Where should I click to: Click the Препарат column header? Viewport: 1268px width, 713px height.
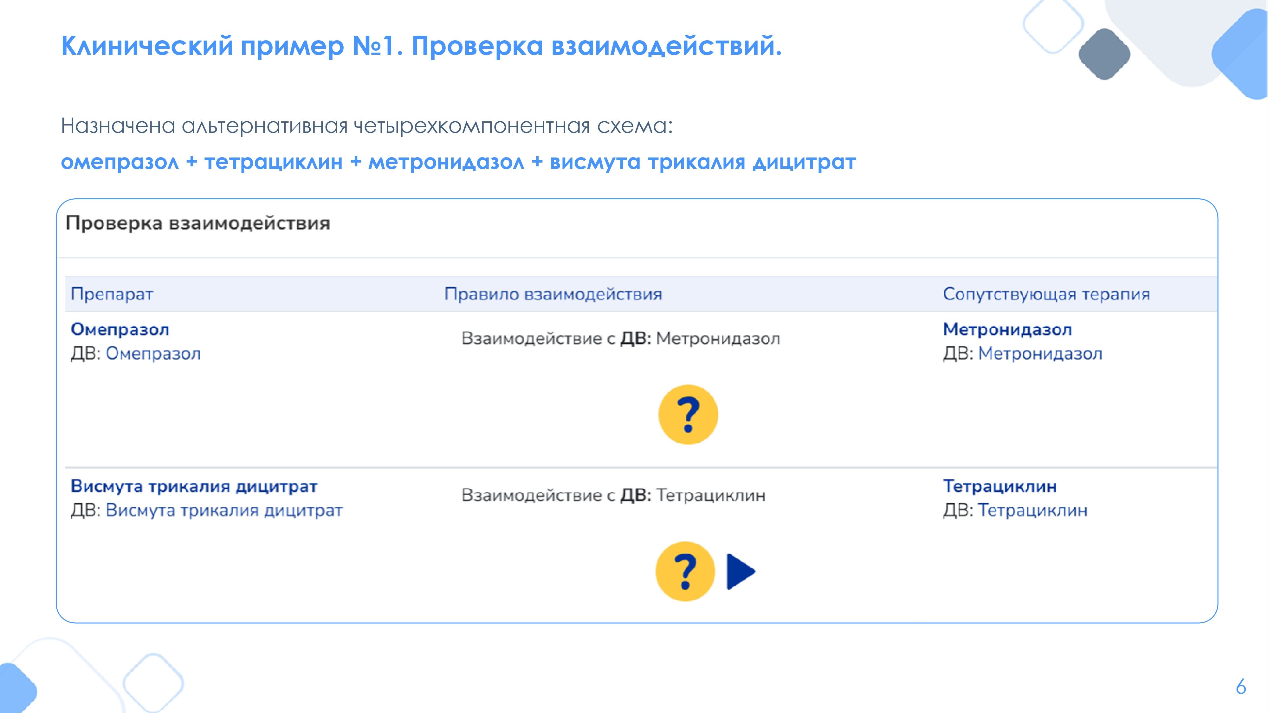pos(112,294)
